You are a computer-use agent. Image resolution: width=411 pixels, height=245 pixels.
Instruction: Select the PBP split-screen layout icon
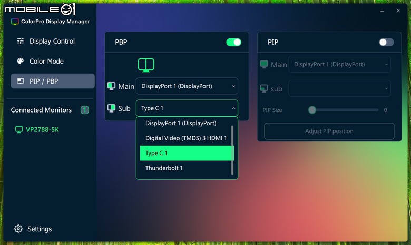(146, 65)
